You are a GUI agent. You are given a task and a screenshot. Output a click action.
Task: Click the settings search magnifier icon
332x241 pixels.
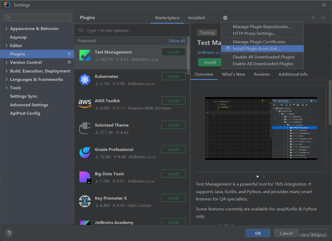(x=8, y=17)
